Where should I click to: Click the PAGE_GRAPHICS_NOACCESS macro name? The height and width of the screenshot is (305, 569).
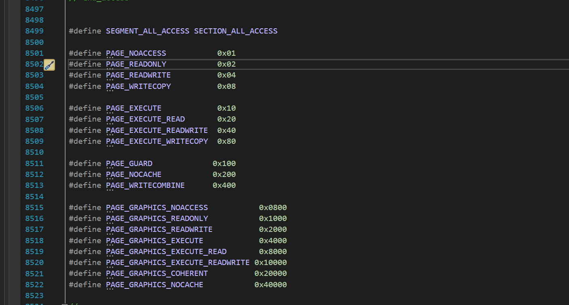click(x=157, y=208)
